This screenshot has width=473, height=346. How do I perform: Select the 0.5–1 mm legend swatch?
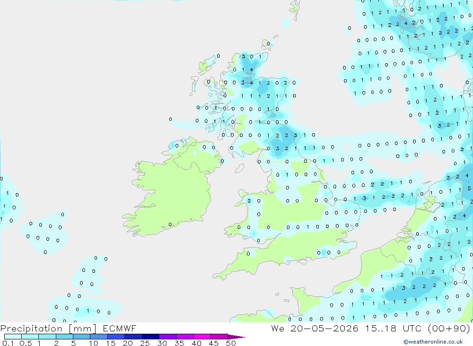[x=30, y=337]
